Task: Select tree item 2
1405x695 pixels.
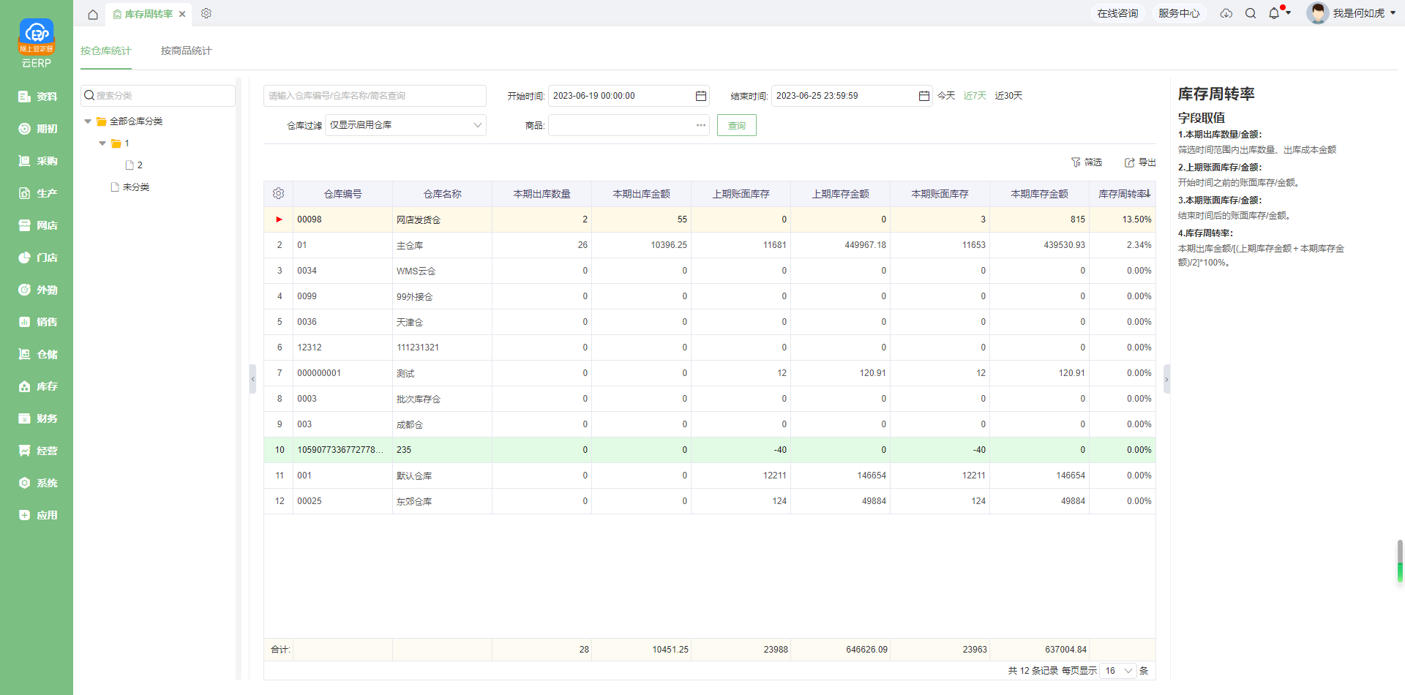Action: click(134, 165)
